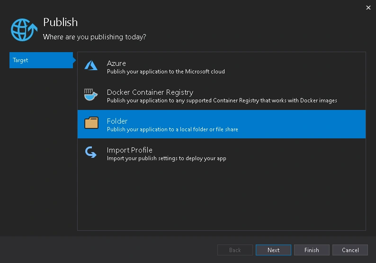
Task: Click 'Publish your application to the Microsoft cloud'
Action: coord(166,72)
